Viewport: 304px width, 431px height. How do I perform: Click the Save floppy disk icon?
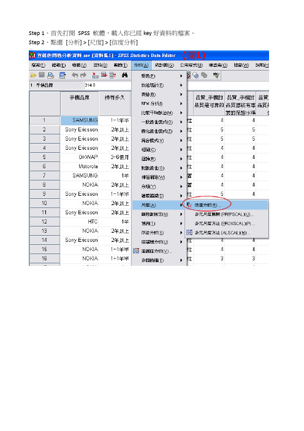pos(42,75)
